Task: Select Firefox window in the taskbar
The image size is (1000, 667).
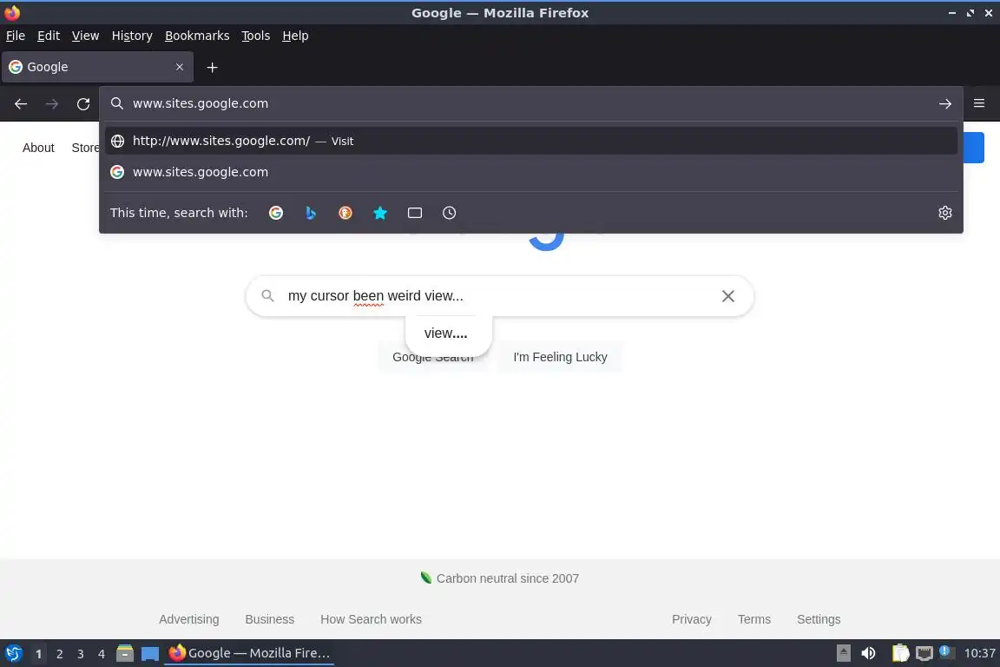Action: pos(249,653)
